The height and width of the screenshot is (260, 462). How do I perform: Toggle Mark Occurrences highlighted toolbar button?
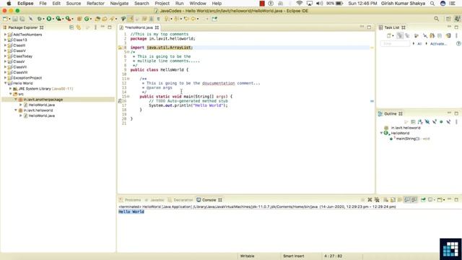[x=131, y=19]
